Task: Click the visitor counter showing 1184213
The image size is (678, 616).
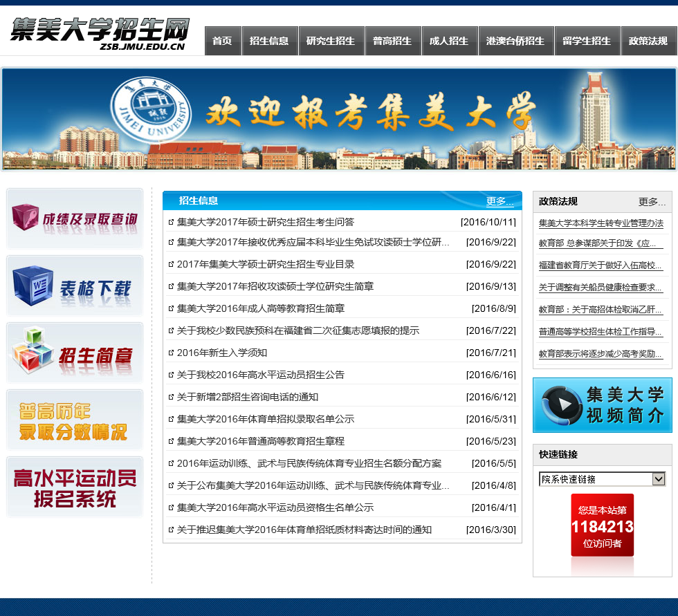Action: [603, 525]
